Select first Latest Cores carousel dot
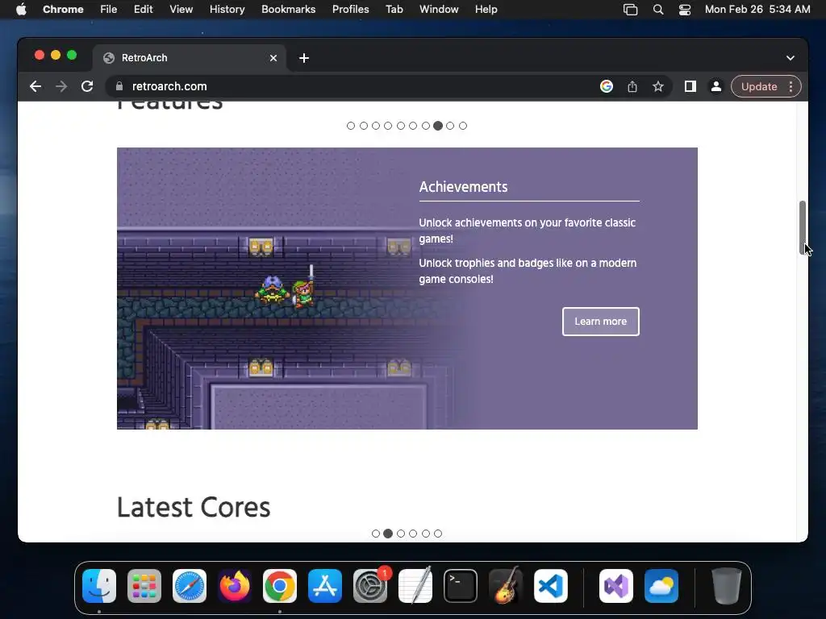 pos(376,534)
